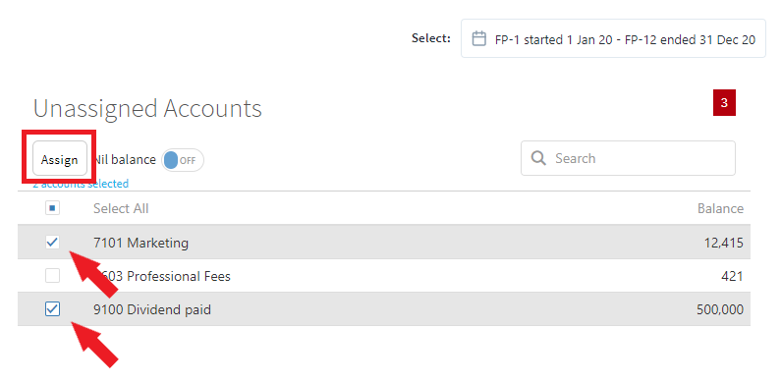Check the Professional Fees checkbox
Screen dimensions: 781x384
coord(52,275)
